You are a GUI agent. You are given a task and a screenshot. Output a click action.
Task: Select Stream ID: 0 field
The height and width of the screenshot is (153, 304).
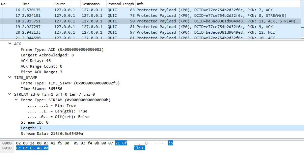pyautogui.click(x=35, y=122)
